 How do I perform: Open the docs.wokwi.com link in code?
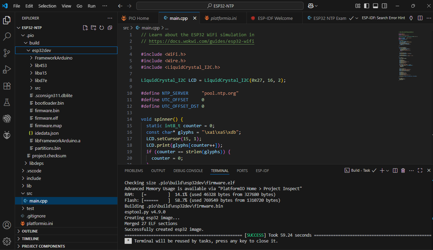(201, 41)
